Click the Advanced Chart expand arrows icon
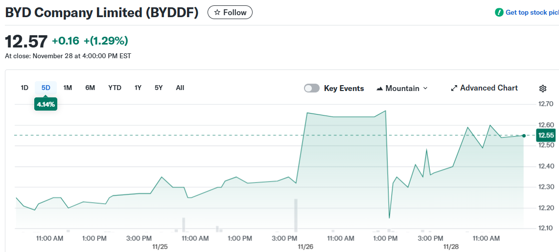Viewport: 559px width, 252px height. coord(454,89)
